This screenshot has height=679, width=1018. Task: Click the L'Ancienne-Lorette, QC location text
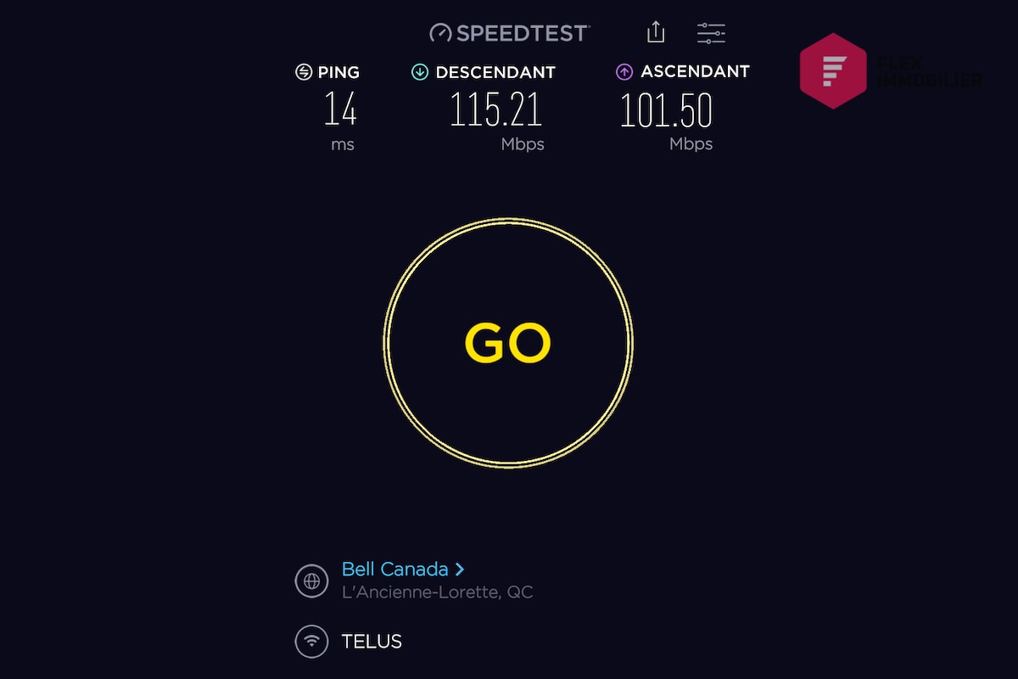[x=438, y=592]
